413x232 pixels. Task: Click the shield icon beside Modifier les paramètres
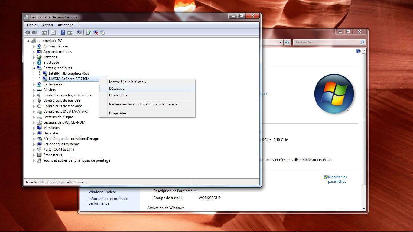(326, 177)
